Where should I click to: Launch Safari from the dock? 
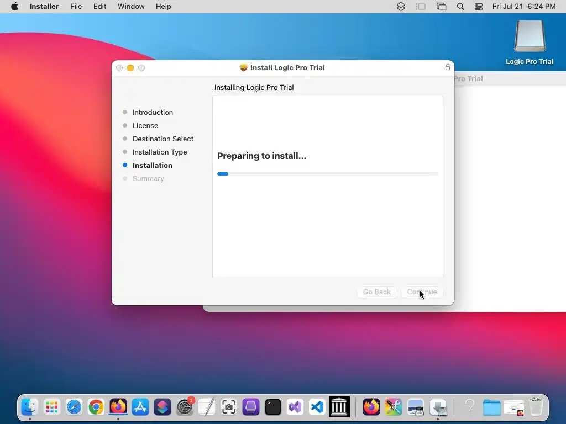74,407
